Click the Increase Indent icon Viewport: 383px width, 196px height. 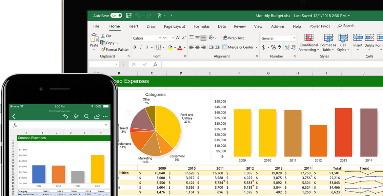[x=217, y=47]
